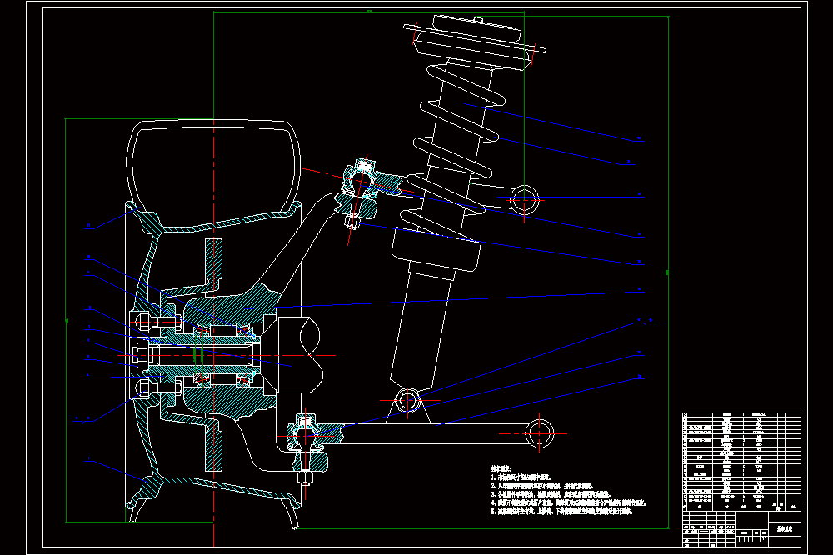Viewport: 833px width, 555px height.
Task: Click the lower control arm inner bushing
Action: (x=539, y=433)
